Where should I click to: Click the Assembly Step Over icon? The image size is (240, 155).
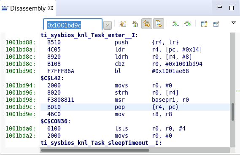(x=187, y=24)
